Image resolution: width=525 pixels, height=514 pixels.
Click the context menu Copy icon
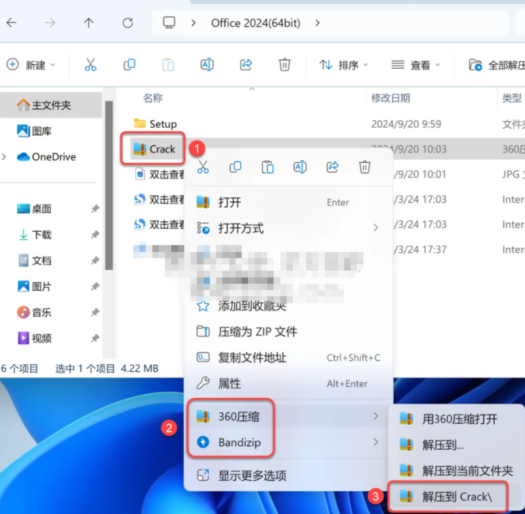click(235, 167)
